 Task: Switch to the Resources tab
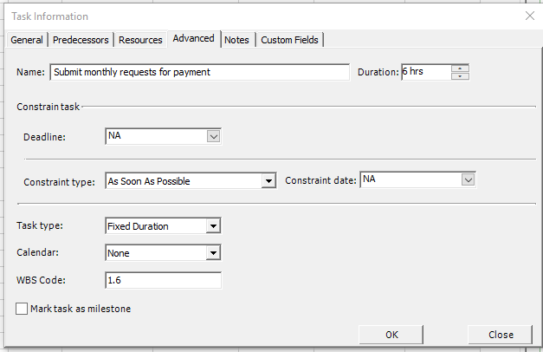(x=140, y=40)
